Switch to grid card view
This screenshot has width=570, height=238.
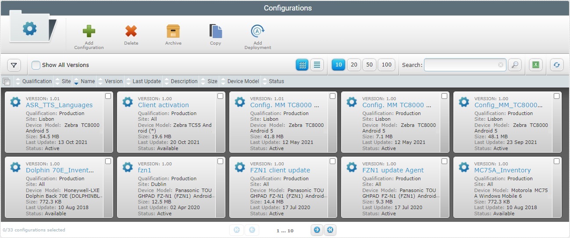tap(302, 65)
